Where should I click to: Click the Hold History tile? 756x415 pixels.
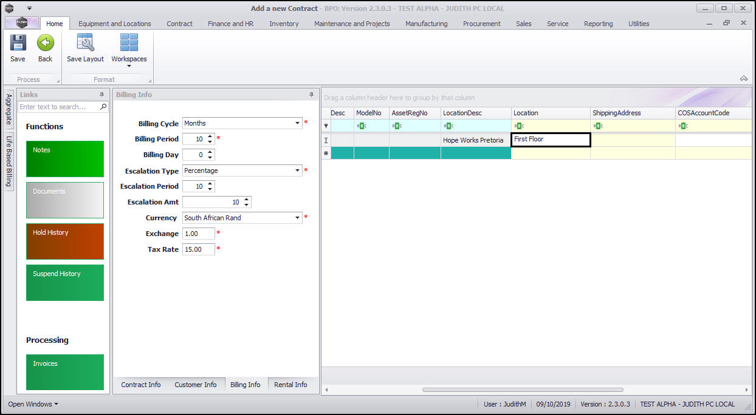coord(65,241)
